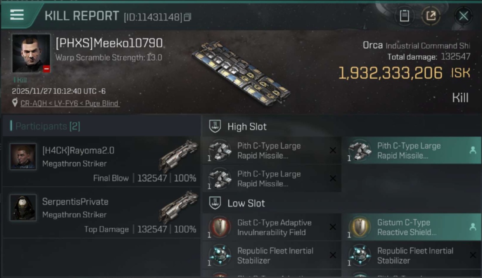
Task: Open Meeko10790's character portrait
Action: (x=31, y=53)
